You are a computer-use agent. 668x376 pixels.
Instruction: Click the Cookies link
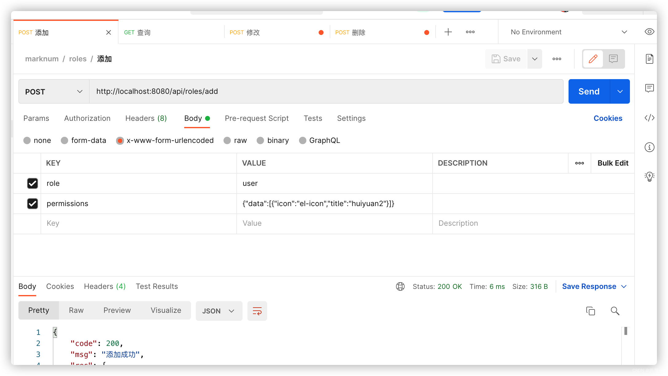608,118
